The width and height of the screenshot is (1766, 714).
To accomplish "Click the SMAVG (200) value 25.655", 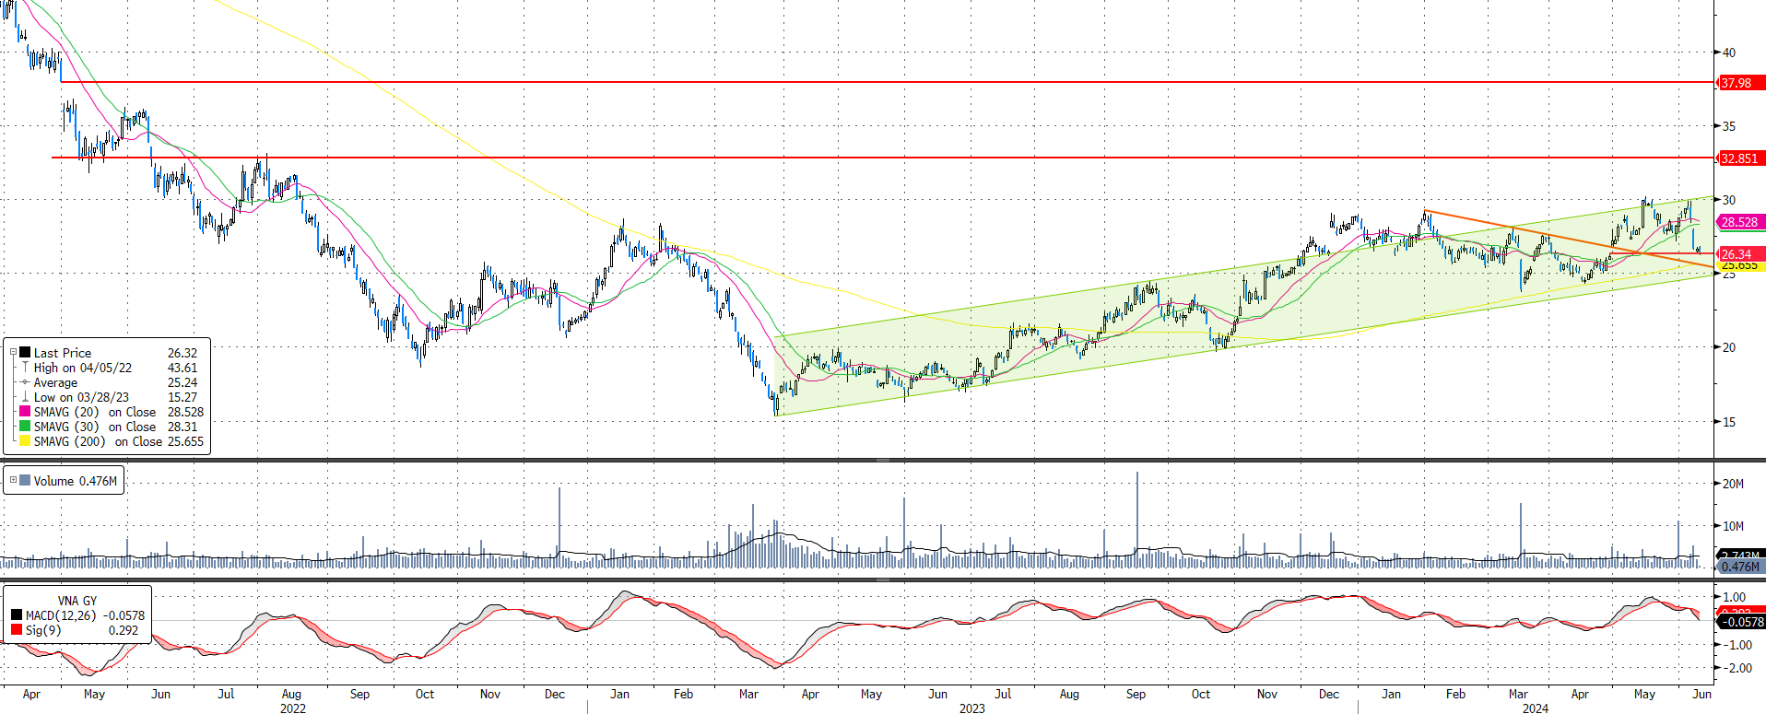I will click(x=185, y=441).
